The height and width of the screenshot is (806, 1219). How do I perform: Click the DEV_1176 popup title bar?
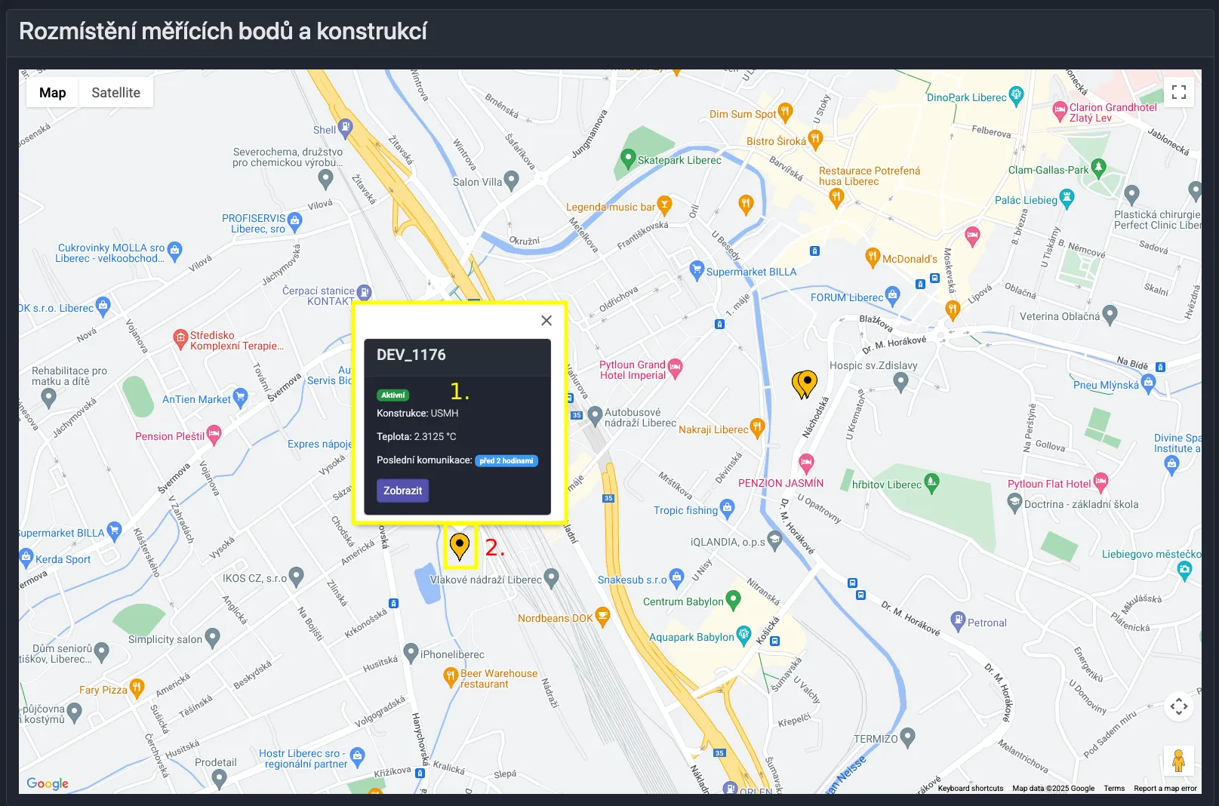pyautogui.click(x=411, y=355)
